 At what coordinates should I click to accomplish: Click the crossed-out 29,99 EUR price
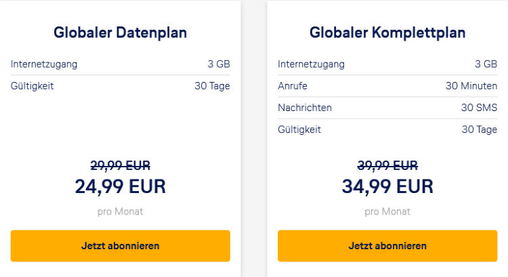(120, 165)
